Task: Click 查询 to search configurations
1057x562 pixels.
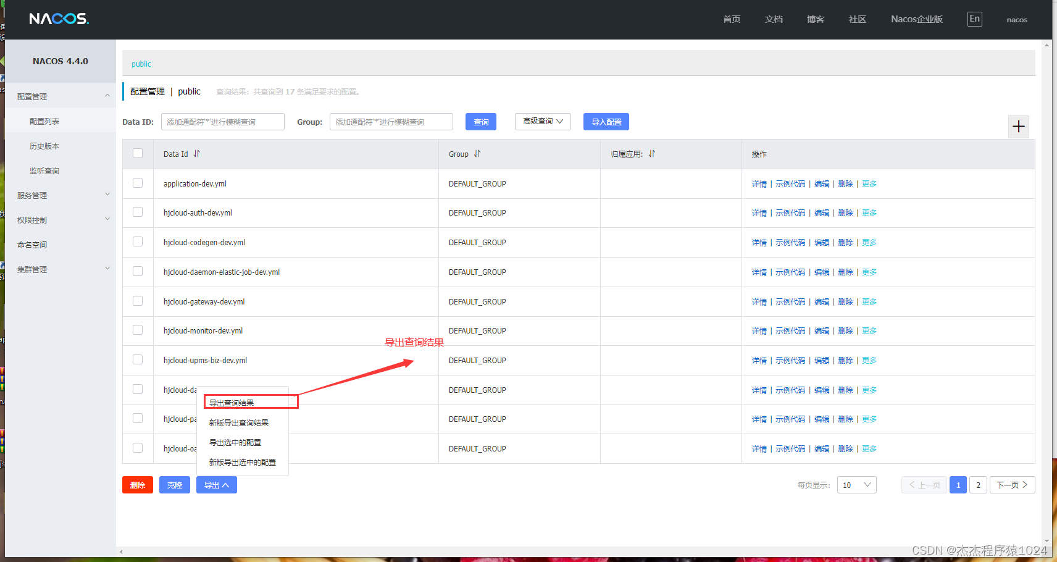Action: point(480,121)
